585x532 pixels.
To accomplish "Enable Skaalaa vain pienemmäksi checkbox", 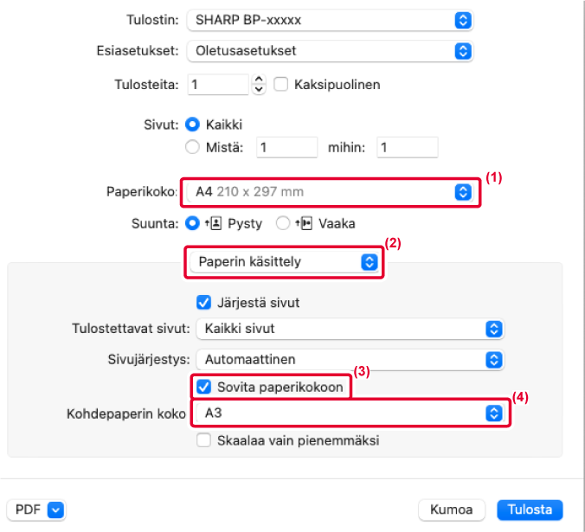I will (x=203, y=440).
